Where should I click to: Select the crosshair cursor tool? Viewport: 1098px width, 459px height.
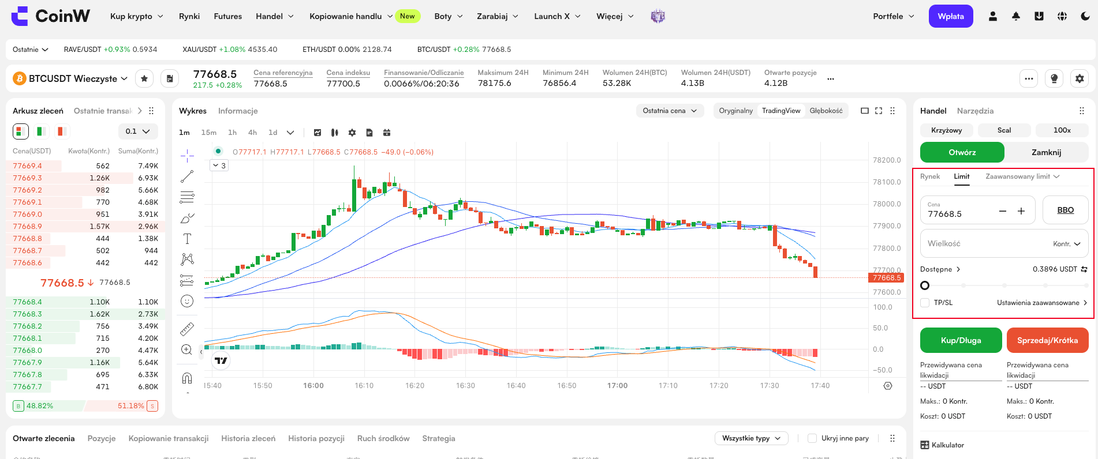pyautogui.click(x=187, y=156)
